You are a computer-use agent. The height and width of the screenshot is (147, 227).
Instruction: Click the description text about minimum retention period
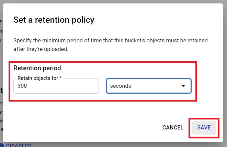pyautogui.click(x=111, y=45)
